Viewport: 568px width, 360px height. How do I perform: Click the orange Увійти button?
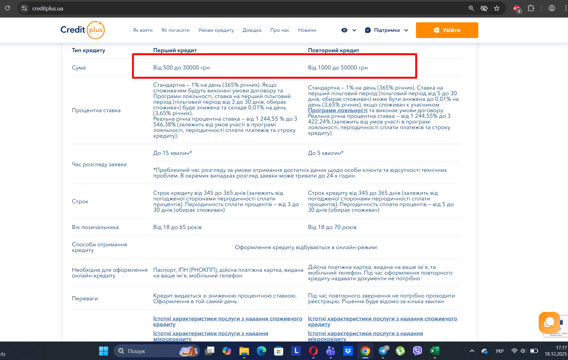tap(447, 30)
